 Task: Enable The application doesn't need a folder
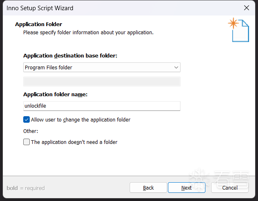tap(27, 142)
